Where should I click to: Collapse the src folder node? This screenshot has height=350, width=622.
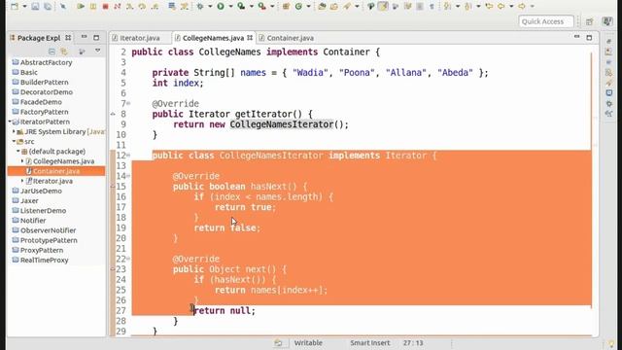[14, 141]
